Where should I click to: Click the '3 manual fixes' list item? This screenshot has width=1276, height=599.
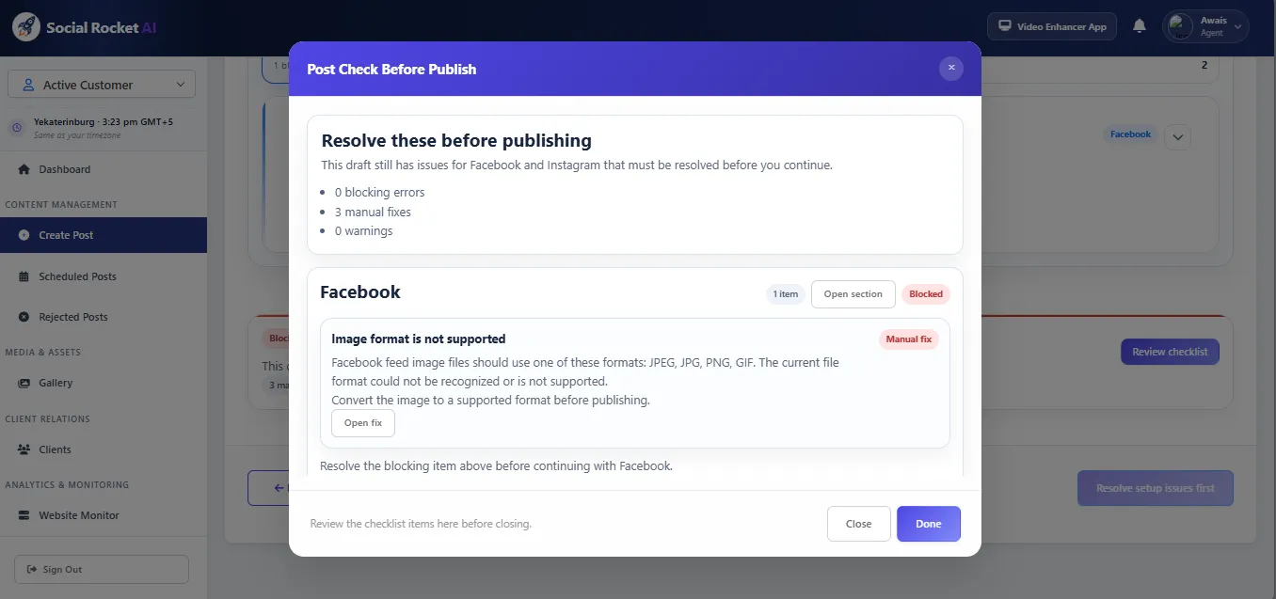coord(373,212)
